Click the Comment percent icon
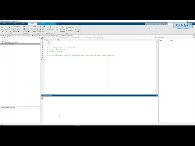 [38, 29]
